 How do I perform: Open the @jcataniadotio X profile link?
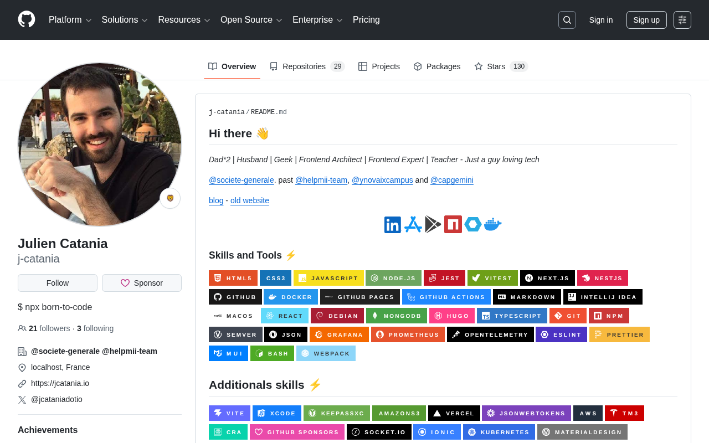click(56, 399)
